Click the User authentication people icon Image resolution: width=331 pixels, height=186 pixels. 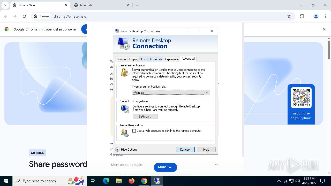pyautogui.click(x=125, y=133)
